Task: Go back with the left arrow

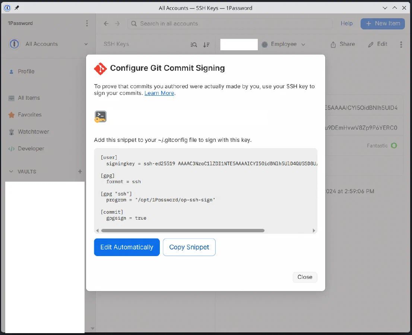Action: click(x=106, y=23)
